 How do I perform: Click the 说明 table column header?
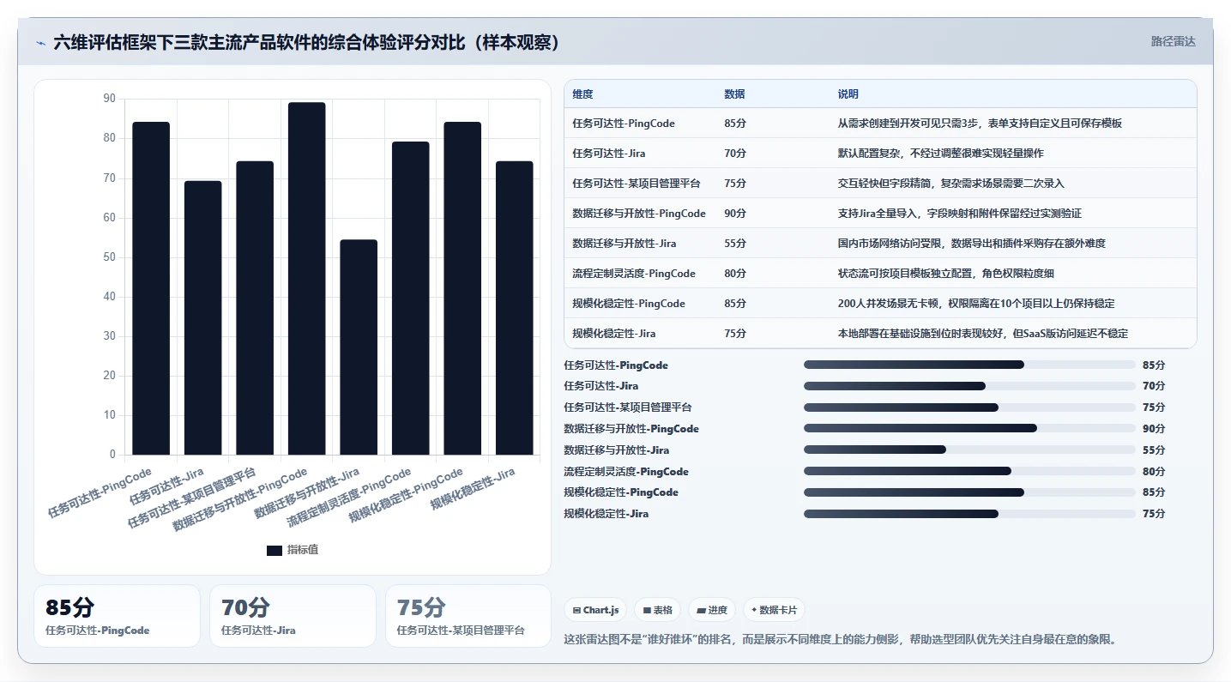coord(848,94)
